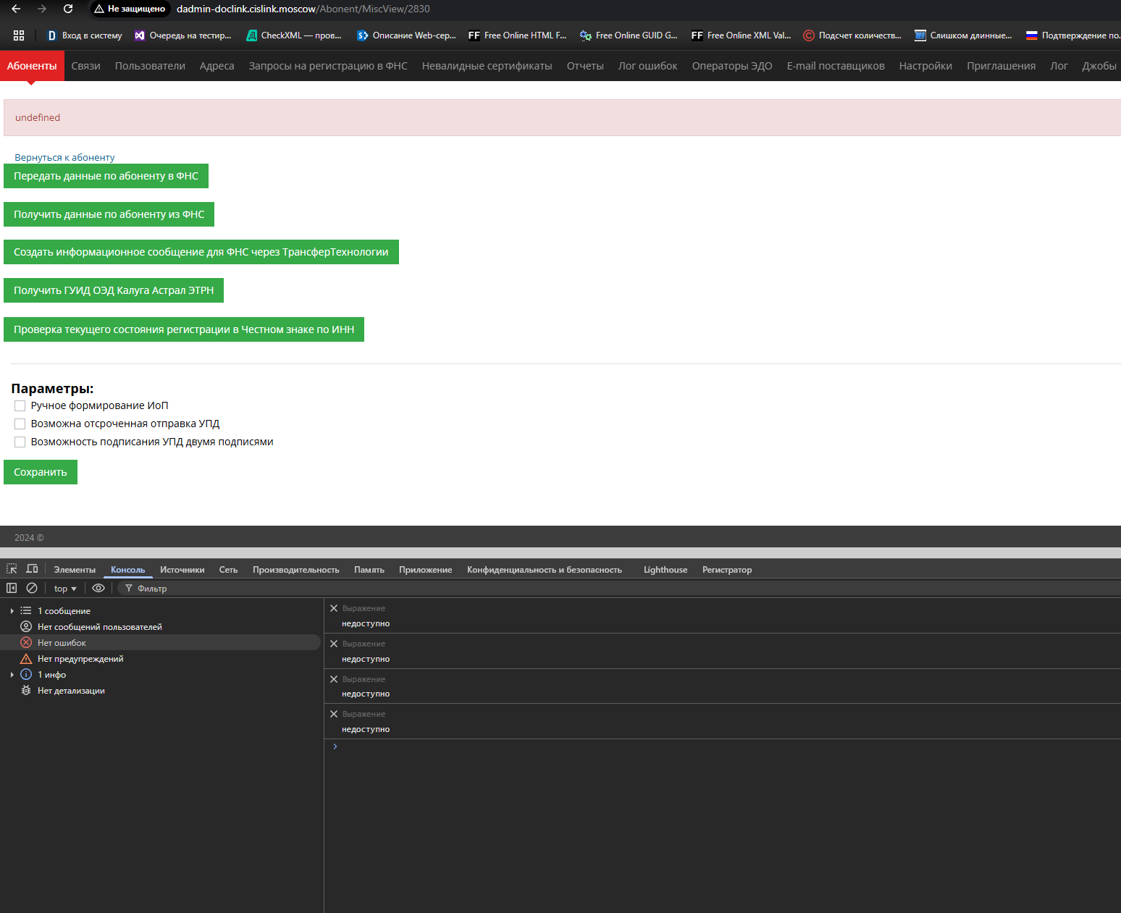Viewport: 1121px width, 913px height.
Task: Enable 'Возможна отсроченная отправка УПД'
Action: (x=20, y=424)
